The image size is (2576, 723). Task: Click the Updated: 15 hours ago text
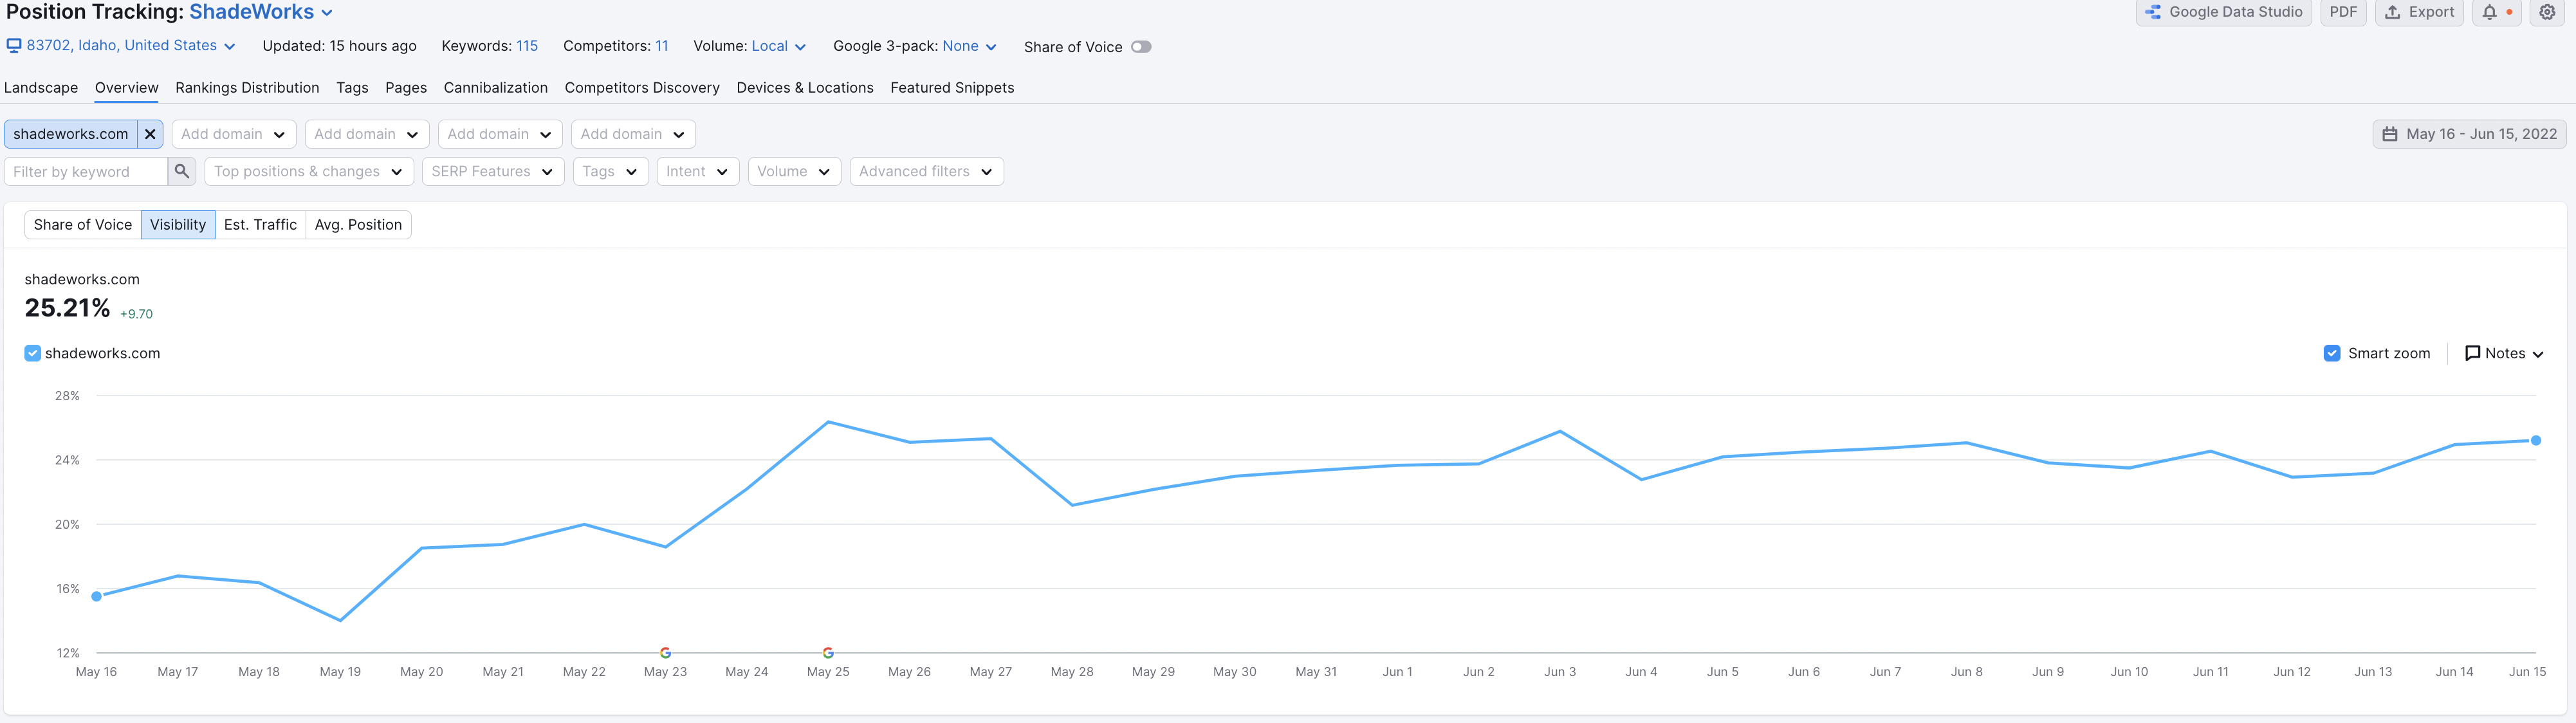339,46
